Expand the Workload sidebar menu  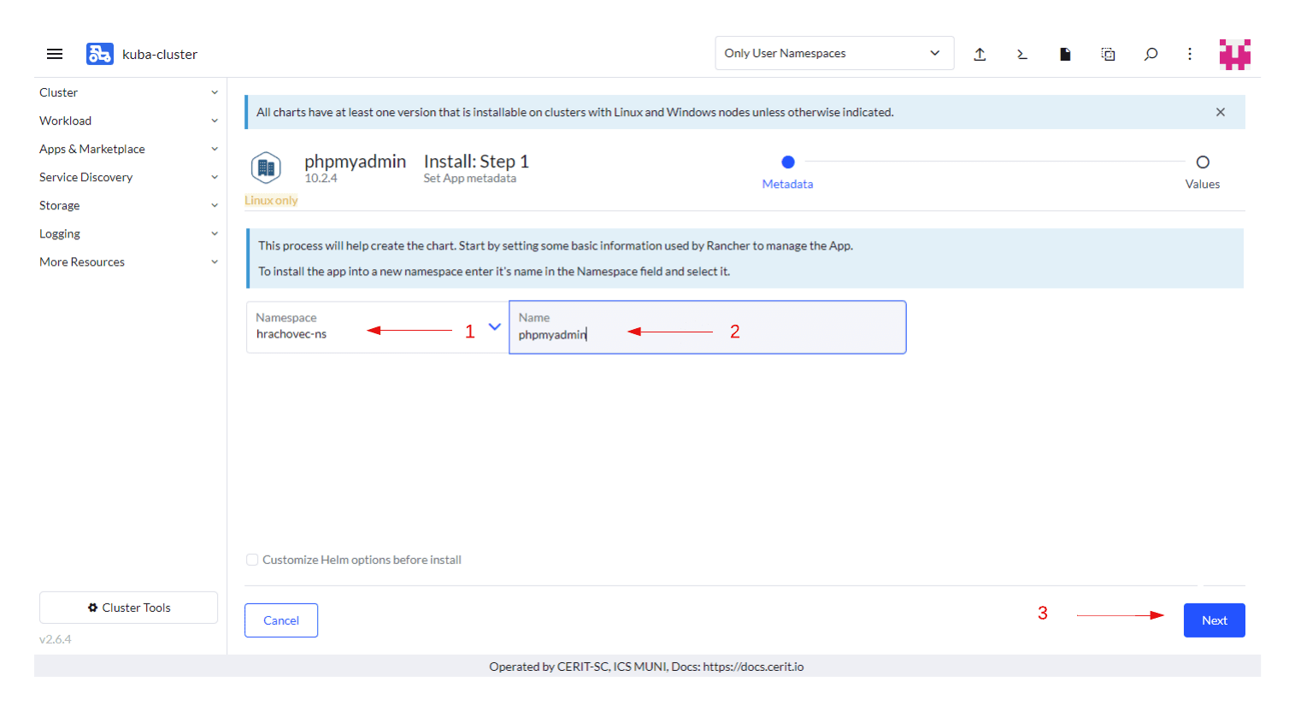[128, 120]
